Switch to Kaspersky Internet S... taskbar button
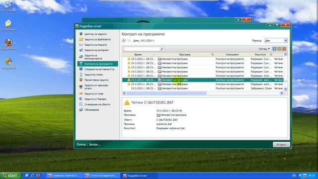The width and height of the screenshot is (318, 179). pos(65,176)
